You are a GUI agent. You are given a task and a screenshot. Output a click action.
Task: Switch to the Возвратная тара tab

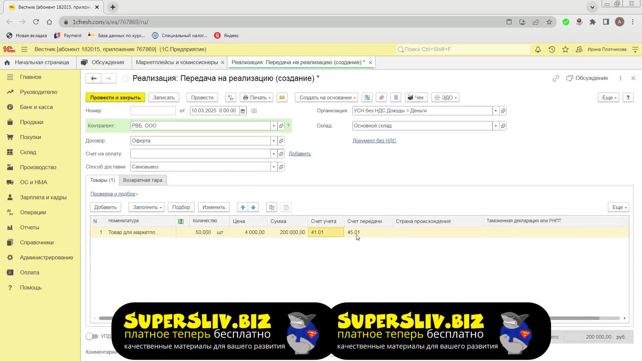point(142,180)
